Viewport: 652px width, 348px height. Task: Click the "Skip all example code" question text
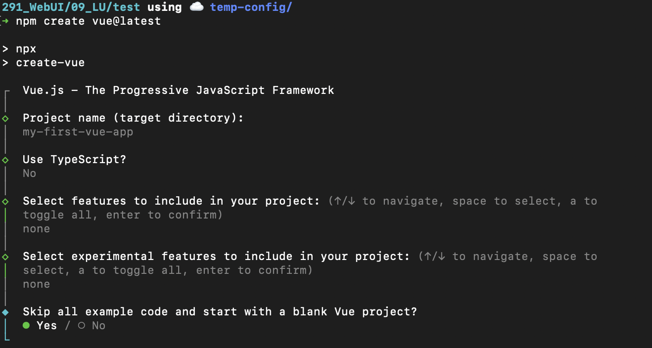point(220,312)
